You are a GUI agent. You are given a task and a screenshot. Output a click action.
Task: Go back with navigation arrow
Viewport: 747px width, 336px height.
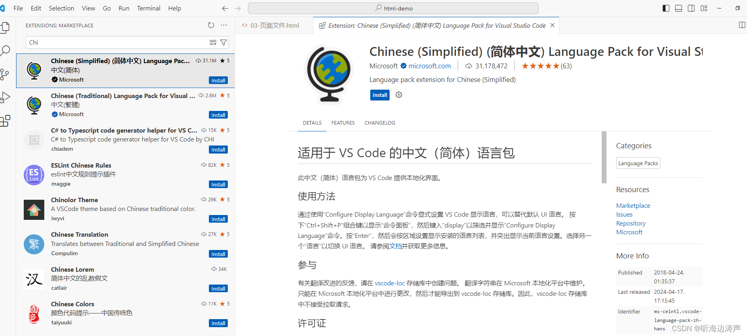[x=225, y=8]
